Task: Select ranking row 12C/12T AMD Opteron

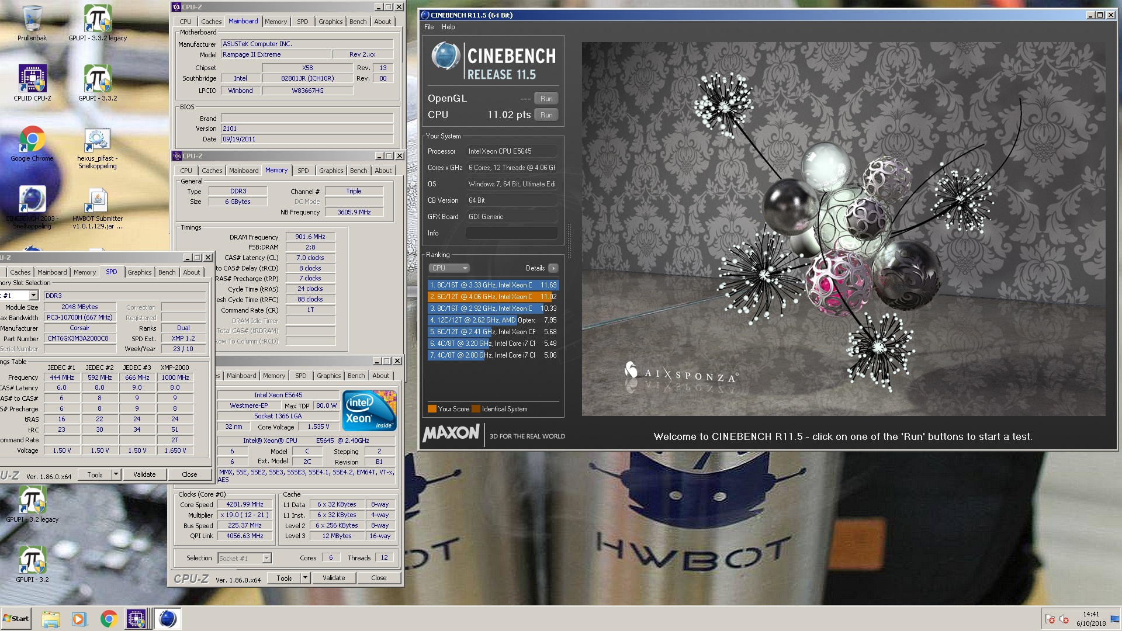Action: 493,320
